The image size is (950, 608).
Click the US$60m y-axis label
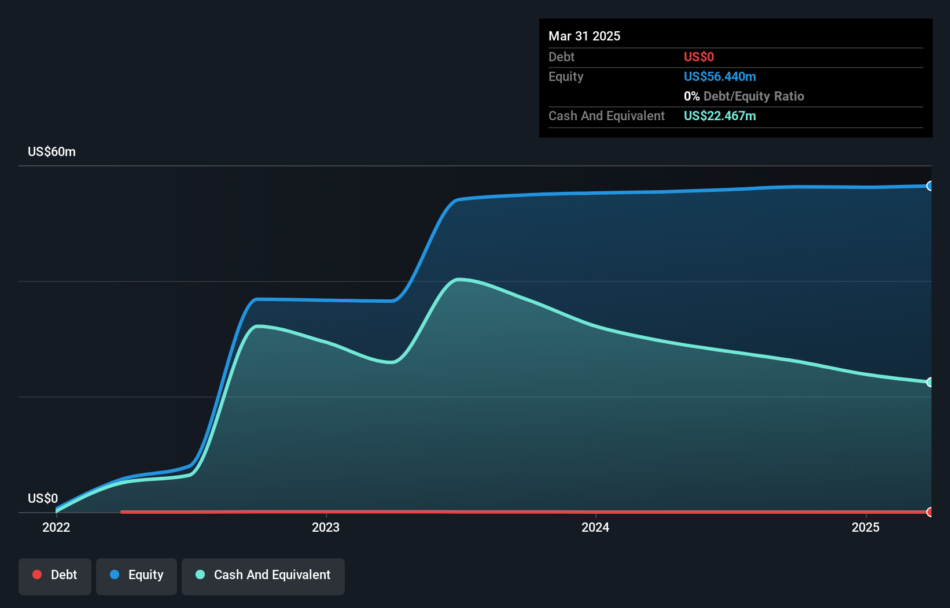point(51,152)
